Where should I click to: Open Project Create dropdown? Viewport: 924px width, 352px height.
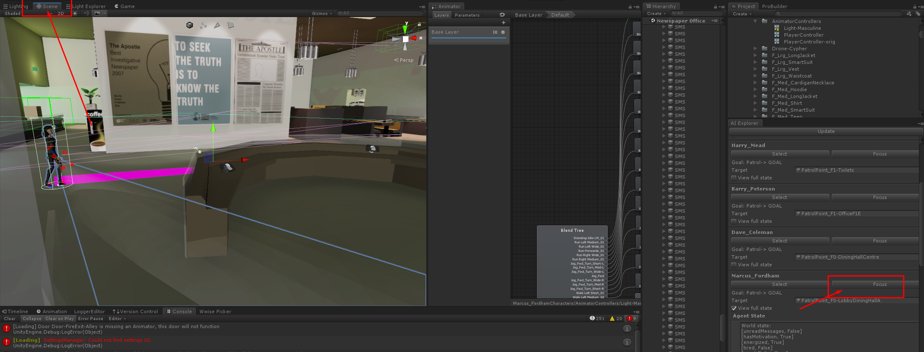tap(742, 14)
